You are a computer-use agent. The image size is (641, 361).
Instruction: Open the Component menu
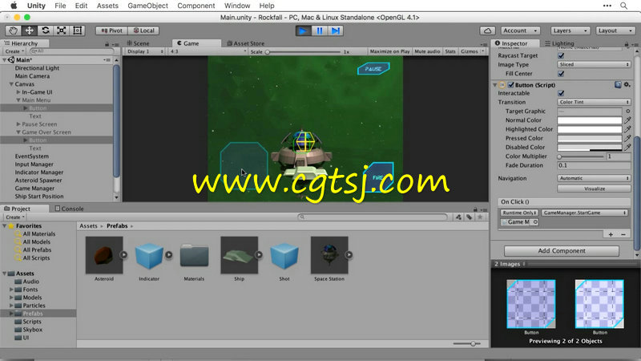tap(196, 6)
